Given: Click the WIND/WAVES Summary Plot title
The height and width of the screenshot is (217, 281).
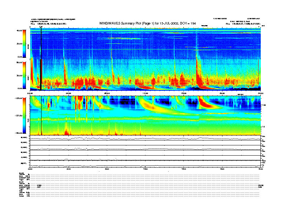Looking at the screenshot, I should click(148, 23).
